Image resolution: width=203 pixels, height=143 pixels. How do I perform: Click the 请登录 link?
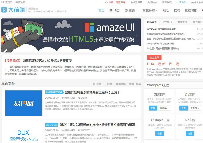pyautogui.click(x=9, y=2)
